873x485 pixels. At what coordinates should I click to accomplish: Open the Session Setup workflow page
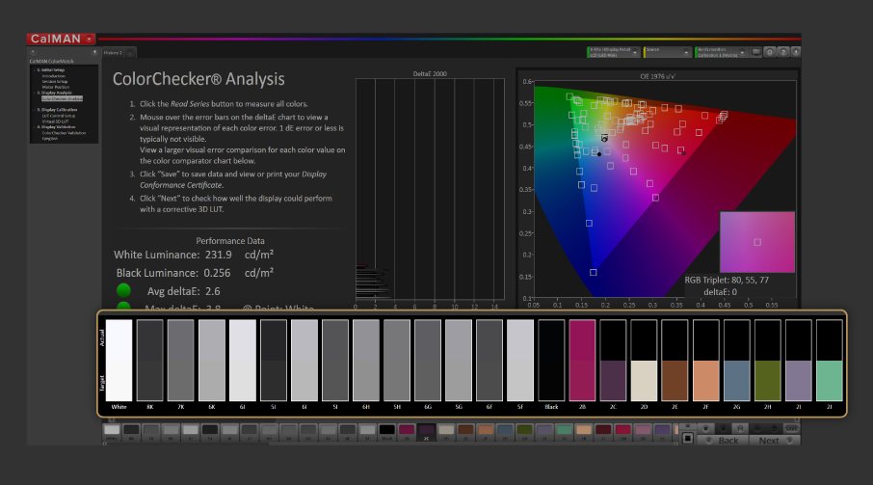point(55,81)
